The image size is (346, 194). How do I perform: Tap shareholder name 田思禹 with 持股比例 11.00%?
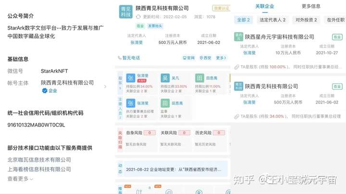(x=211, y=78)
